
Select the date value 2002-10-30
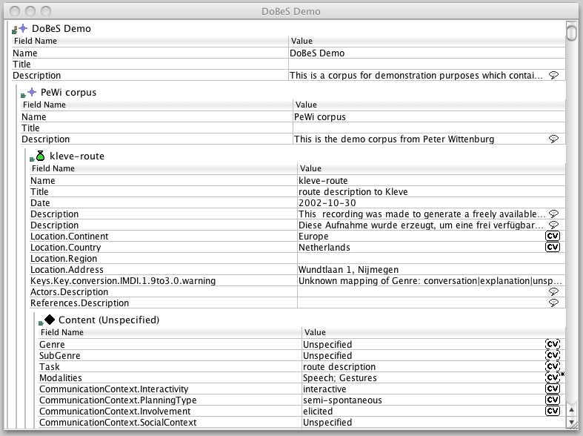327,203
